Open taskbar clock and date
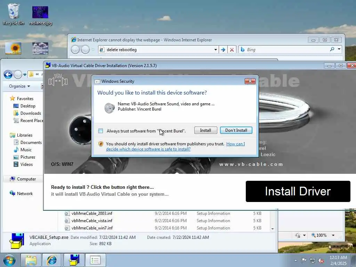Screen dimensions: 356x267 338,260
